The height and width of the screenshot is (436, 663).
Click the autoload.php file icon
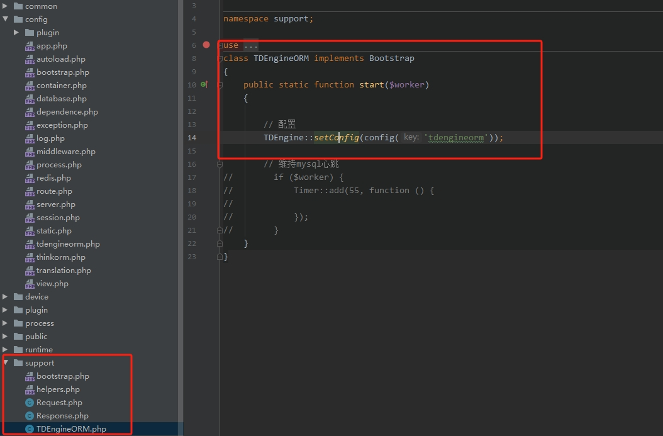pyautogui.click(x=30, y=59)
